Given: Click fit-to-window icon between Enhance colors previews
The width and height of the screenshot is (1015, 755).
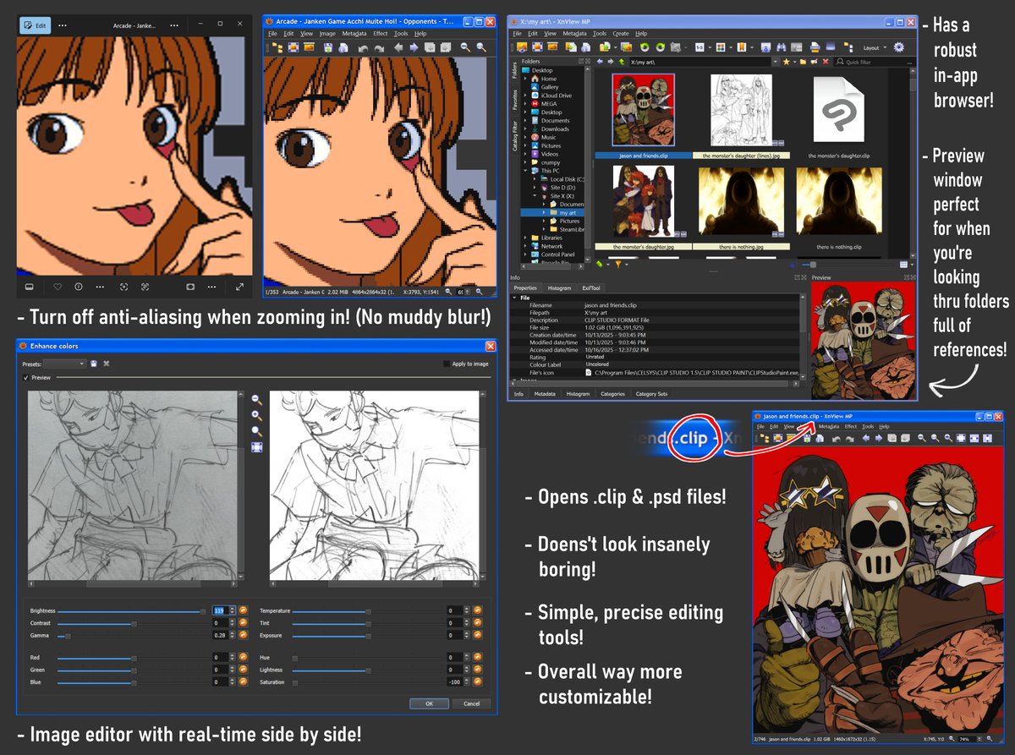Looking at the screenshot, I should pyautogui.click(x=257, y=447).
